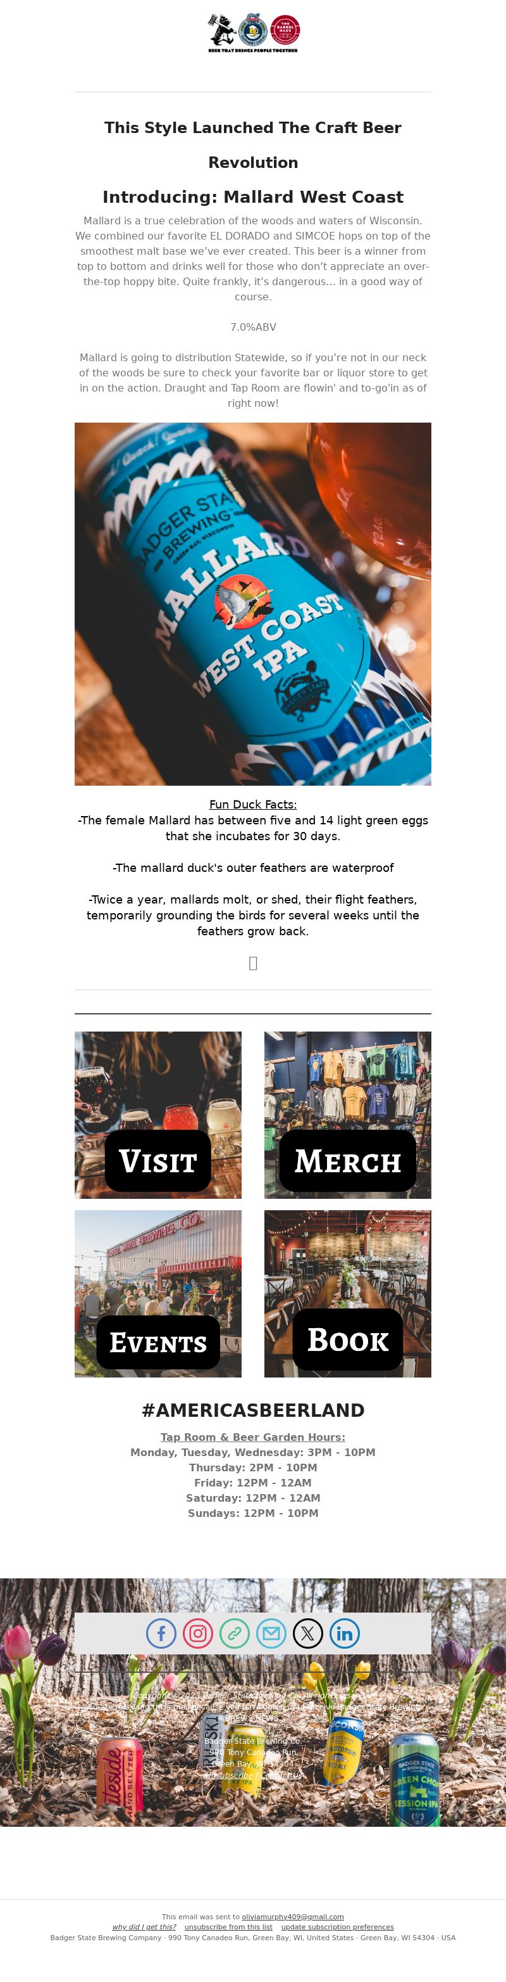Image resolution: width=506 pixels, height=1982 pixels.
Task: Open the LinkedIn social icon
Action: [345, 1633]
